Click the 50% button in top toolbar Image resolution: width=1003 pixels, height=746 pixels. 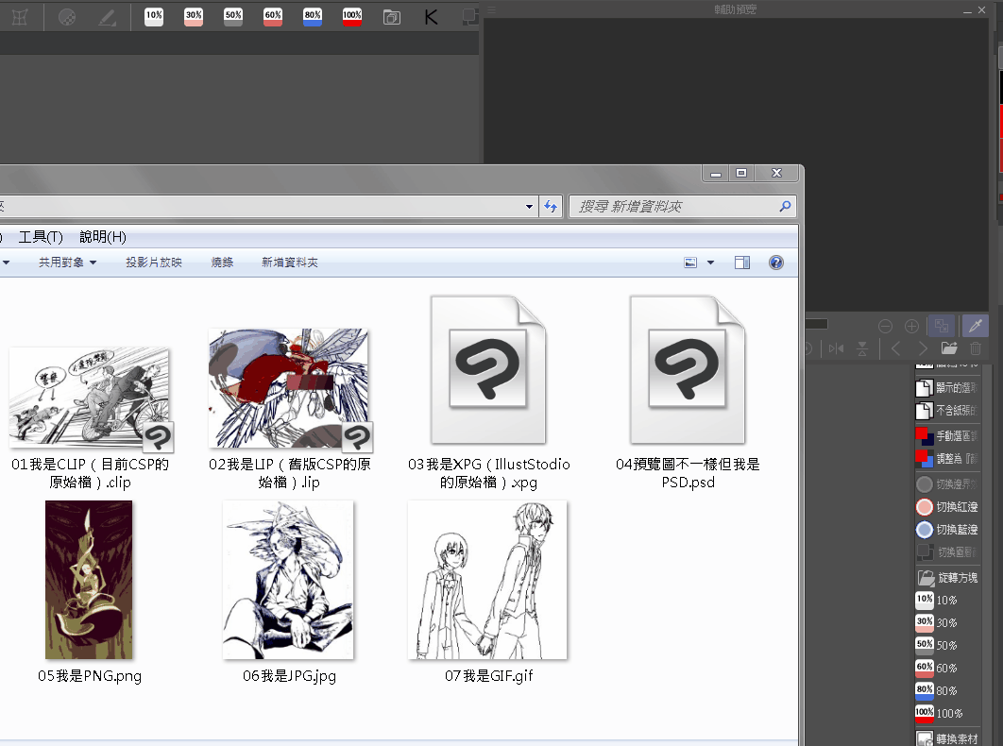[x=233, y=17]
